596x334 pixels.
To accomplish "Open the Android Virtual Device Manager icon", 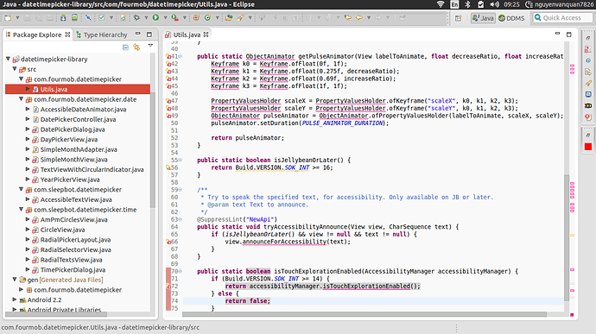I will click(74, 17).
